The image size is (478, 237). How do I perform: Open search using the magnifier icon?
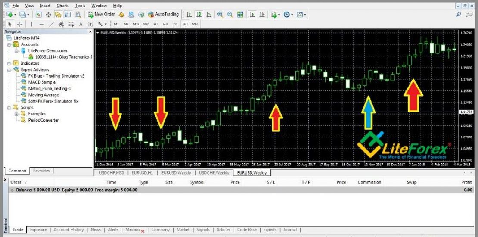(459, 15)
